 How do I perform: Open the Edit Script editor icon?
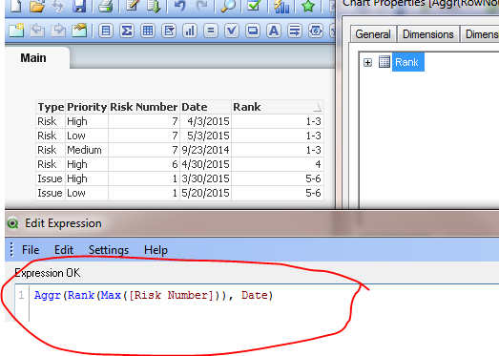click(x=133, y=6)
